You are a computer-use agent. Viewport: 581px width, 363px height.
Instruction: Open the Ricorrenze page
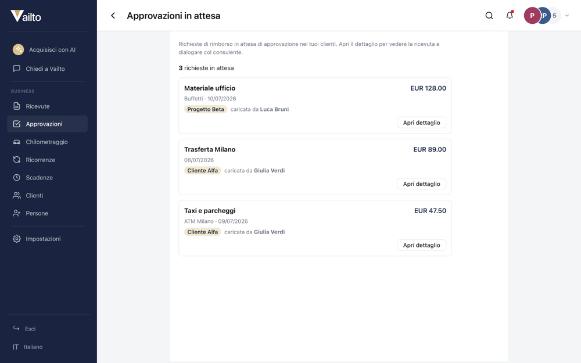[x=48, y=160]
